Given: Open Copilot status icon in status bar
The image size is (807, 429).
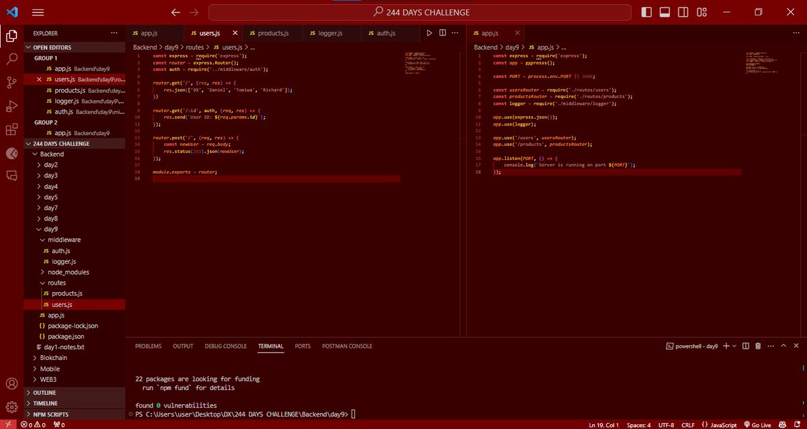Looking at the screenshot, I should tap(781, 424).
